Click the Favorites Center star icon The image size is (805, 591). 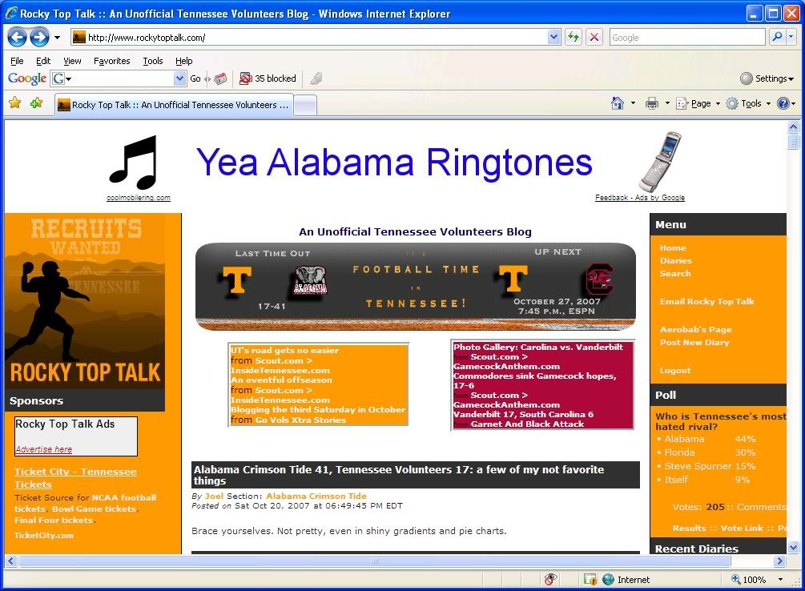(15, 103)
